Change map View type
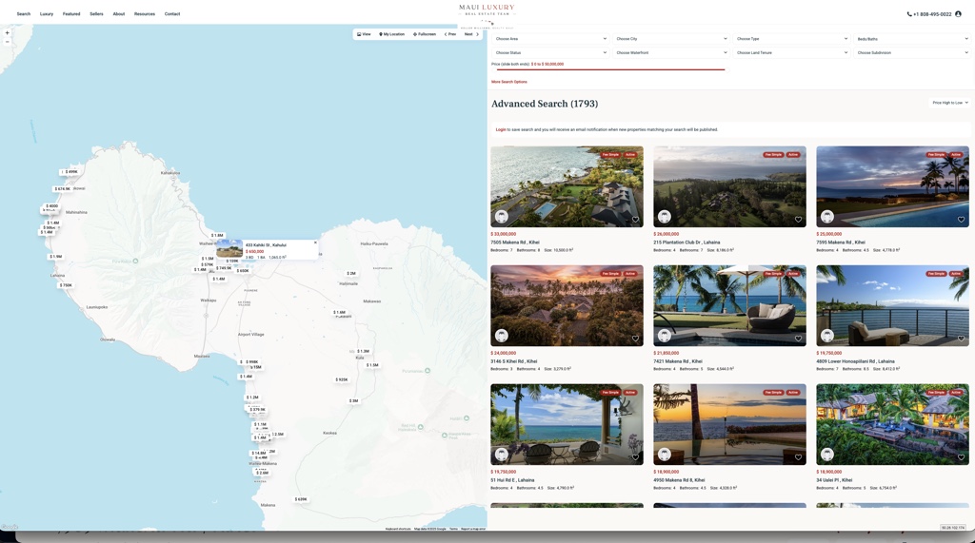The image size is (975, 543). click(x=364, y=34)
